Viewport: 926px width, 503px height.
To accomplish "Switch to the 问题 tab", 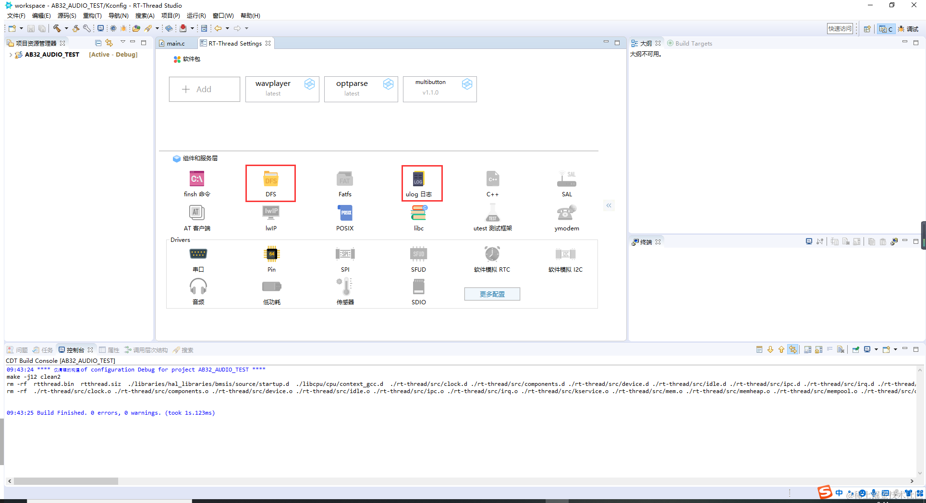I will point(17,350).
